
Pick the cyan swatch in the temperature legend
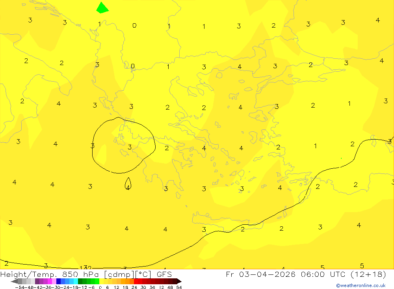(76, 281)
